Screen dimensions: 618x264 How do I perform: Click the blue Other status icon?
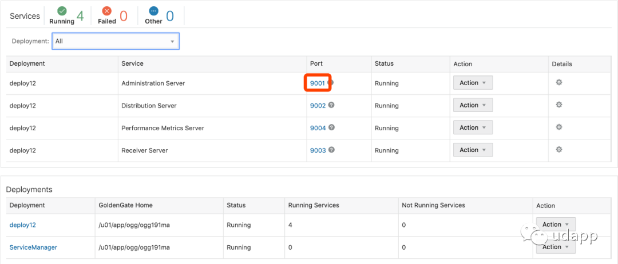coord(154,11)
